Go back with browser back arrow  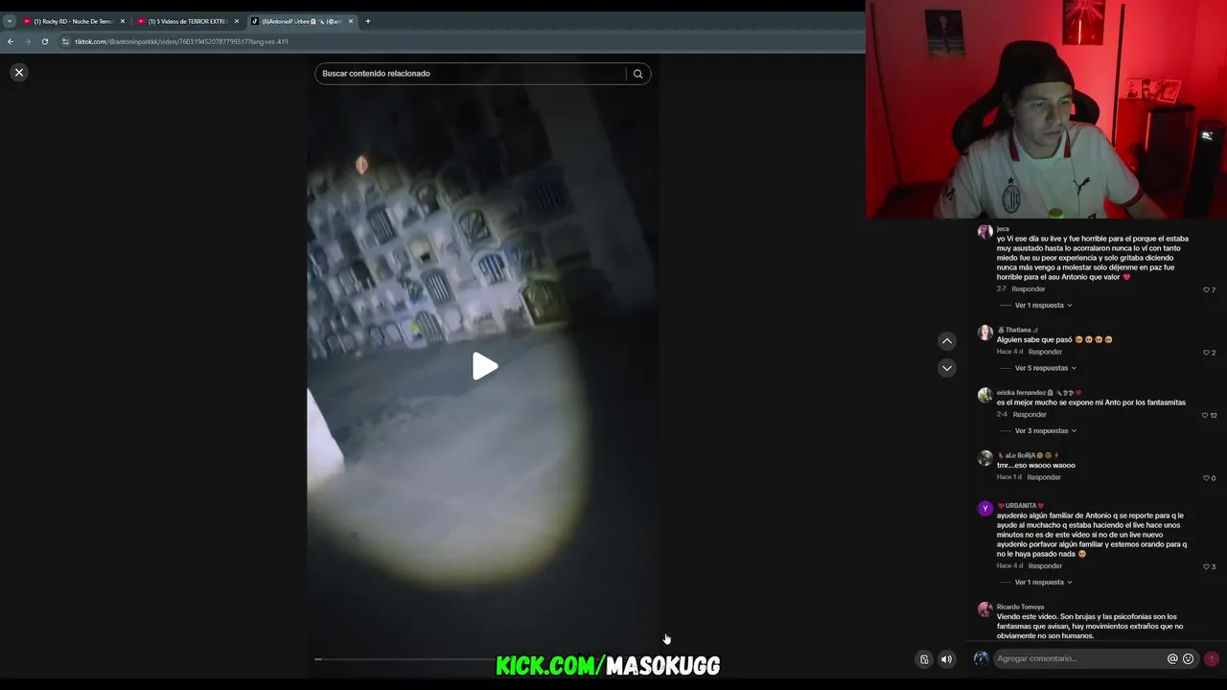pyautogui.click(x=10, y=41)
